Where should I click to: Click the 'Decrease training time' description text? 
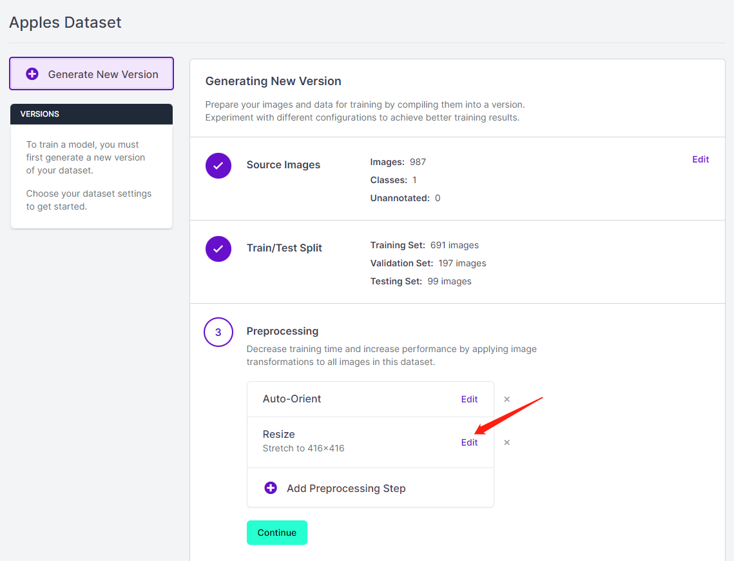(x=391, y=355)
